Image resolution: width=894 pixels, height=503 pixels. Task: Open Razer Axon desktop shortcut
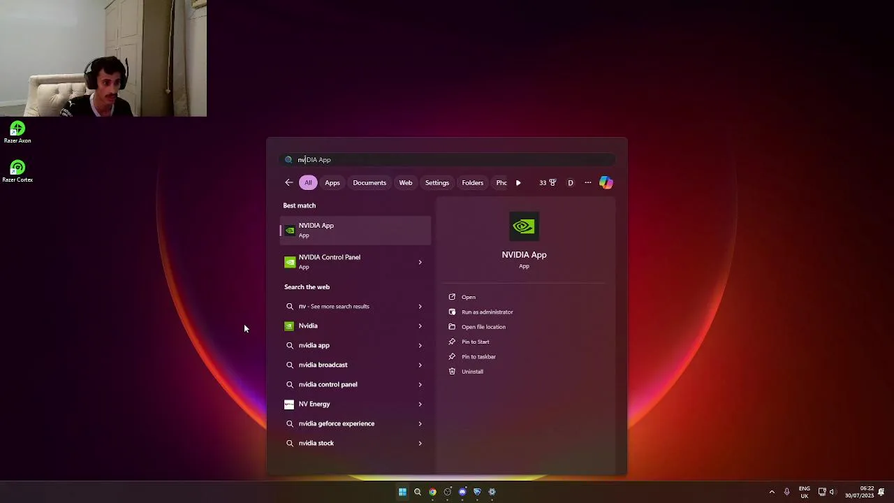click(17, 132)
